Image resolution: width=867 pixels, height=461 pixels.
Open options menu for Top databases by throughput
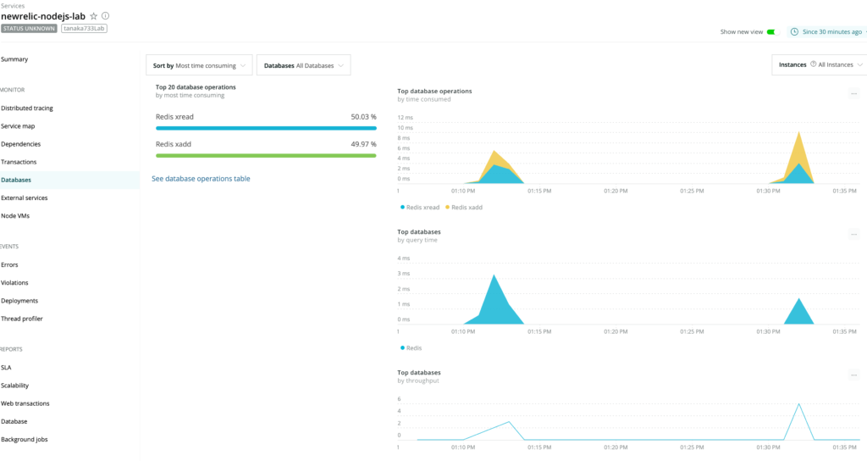coord(853,375)
